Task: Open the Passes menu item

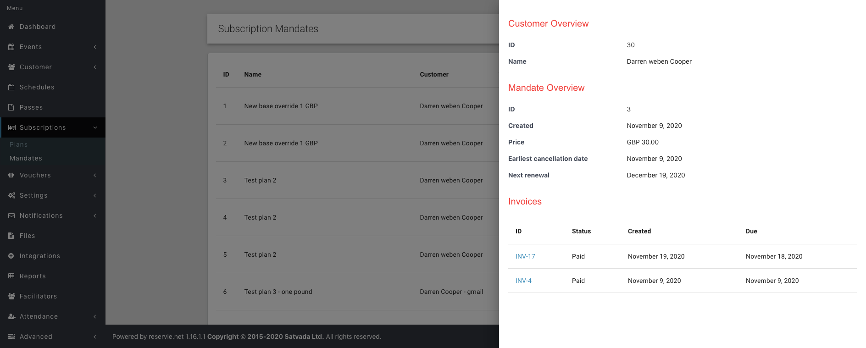Action: click(x=53, y=107)
